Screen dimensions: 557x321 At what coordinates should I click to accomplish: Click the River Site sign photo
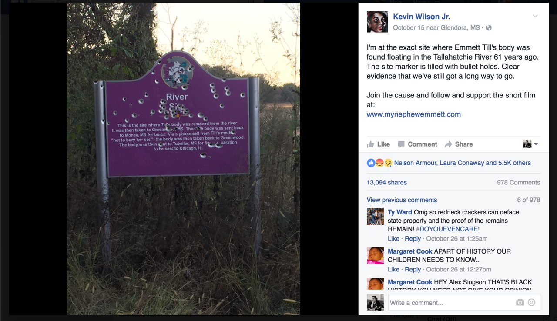point(183,159)
